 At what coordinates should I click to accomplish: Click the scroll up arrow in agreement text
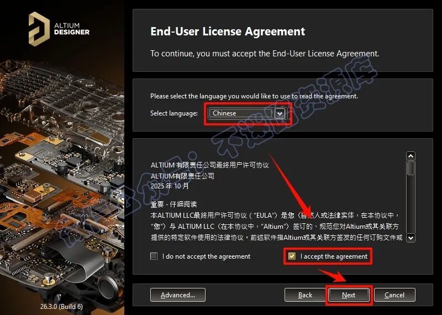(x=411, y=156)
